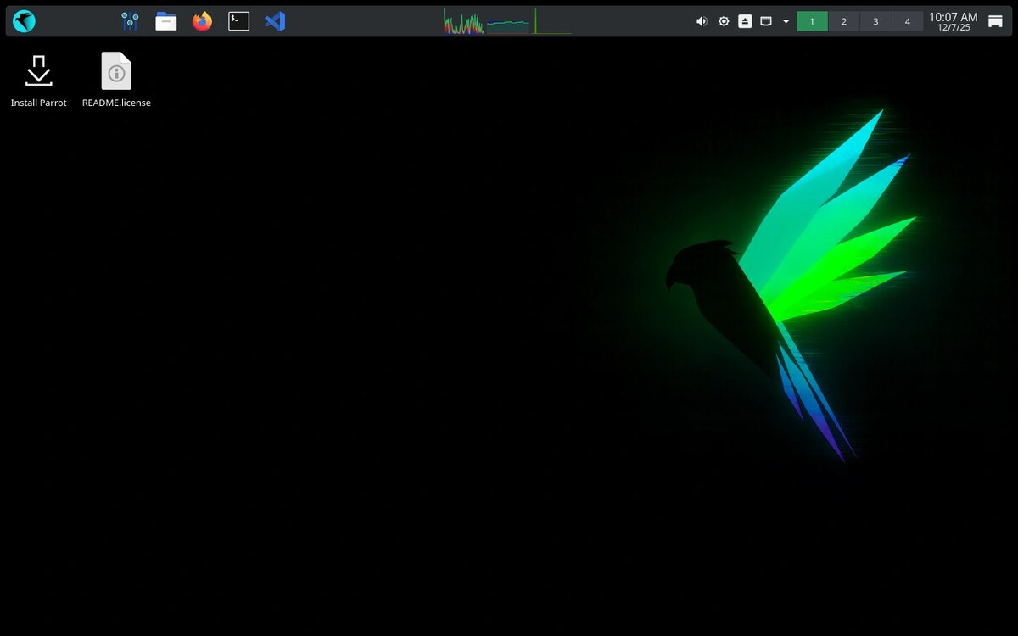Image resolution: width=1018 pixels, height=636 pixels.
Task: Launch Visual Studio Code from the panel
Action: [274, 21]
